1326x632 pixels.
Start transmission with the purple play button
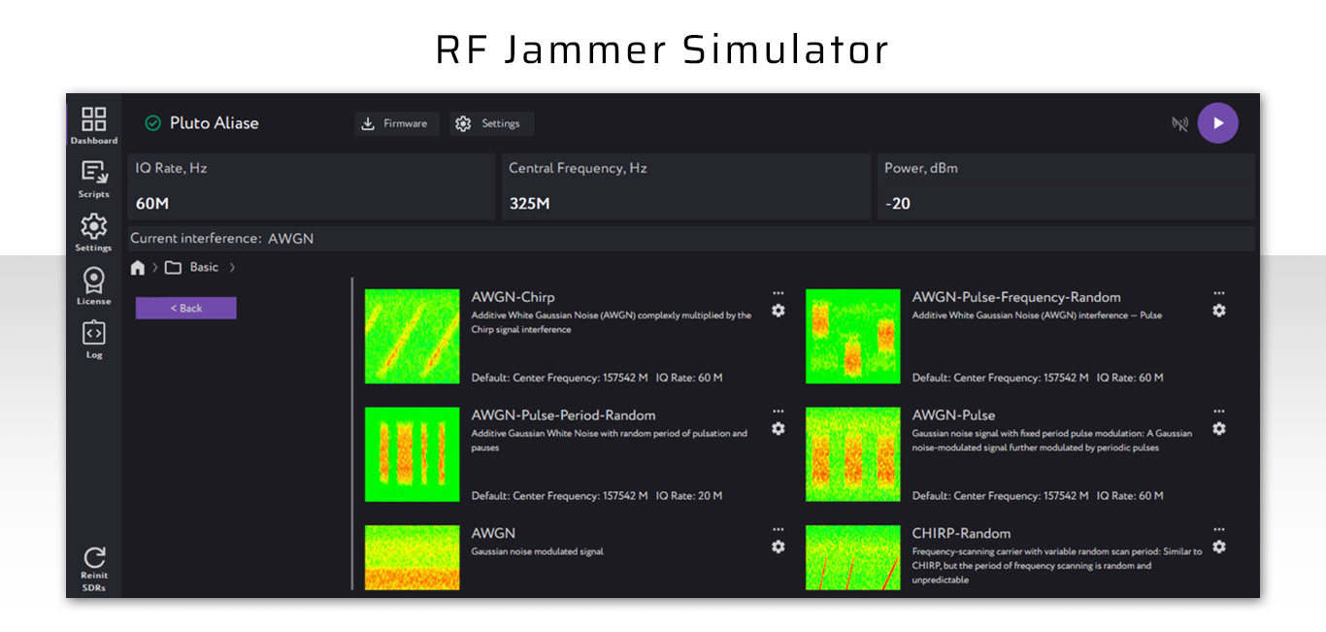tap(1218, 122)
